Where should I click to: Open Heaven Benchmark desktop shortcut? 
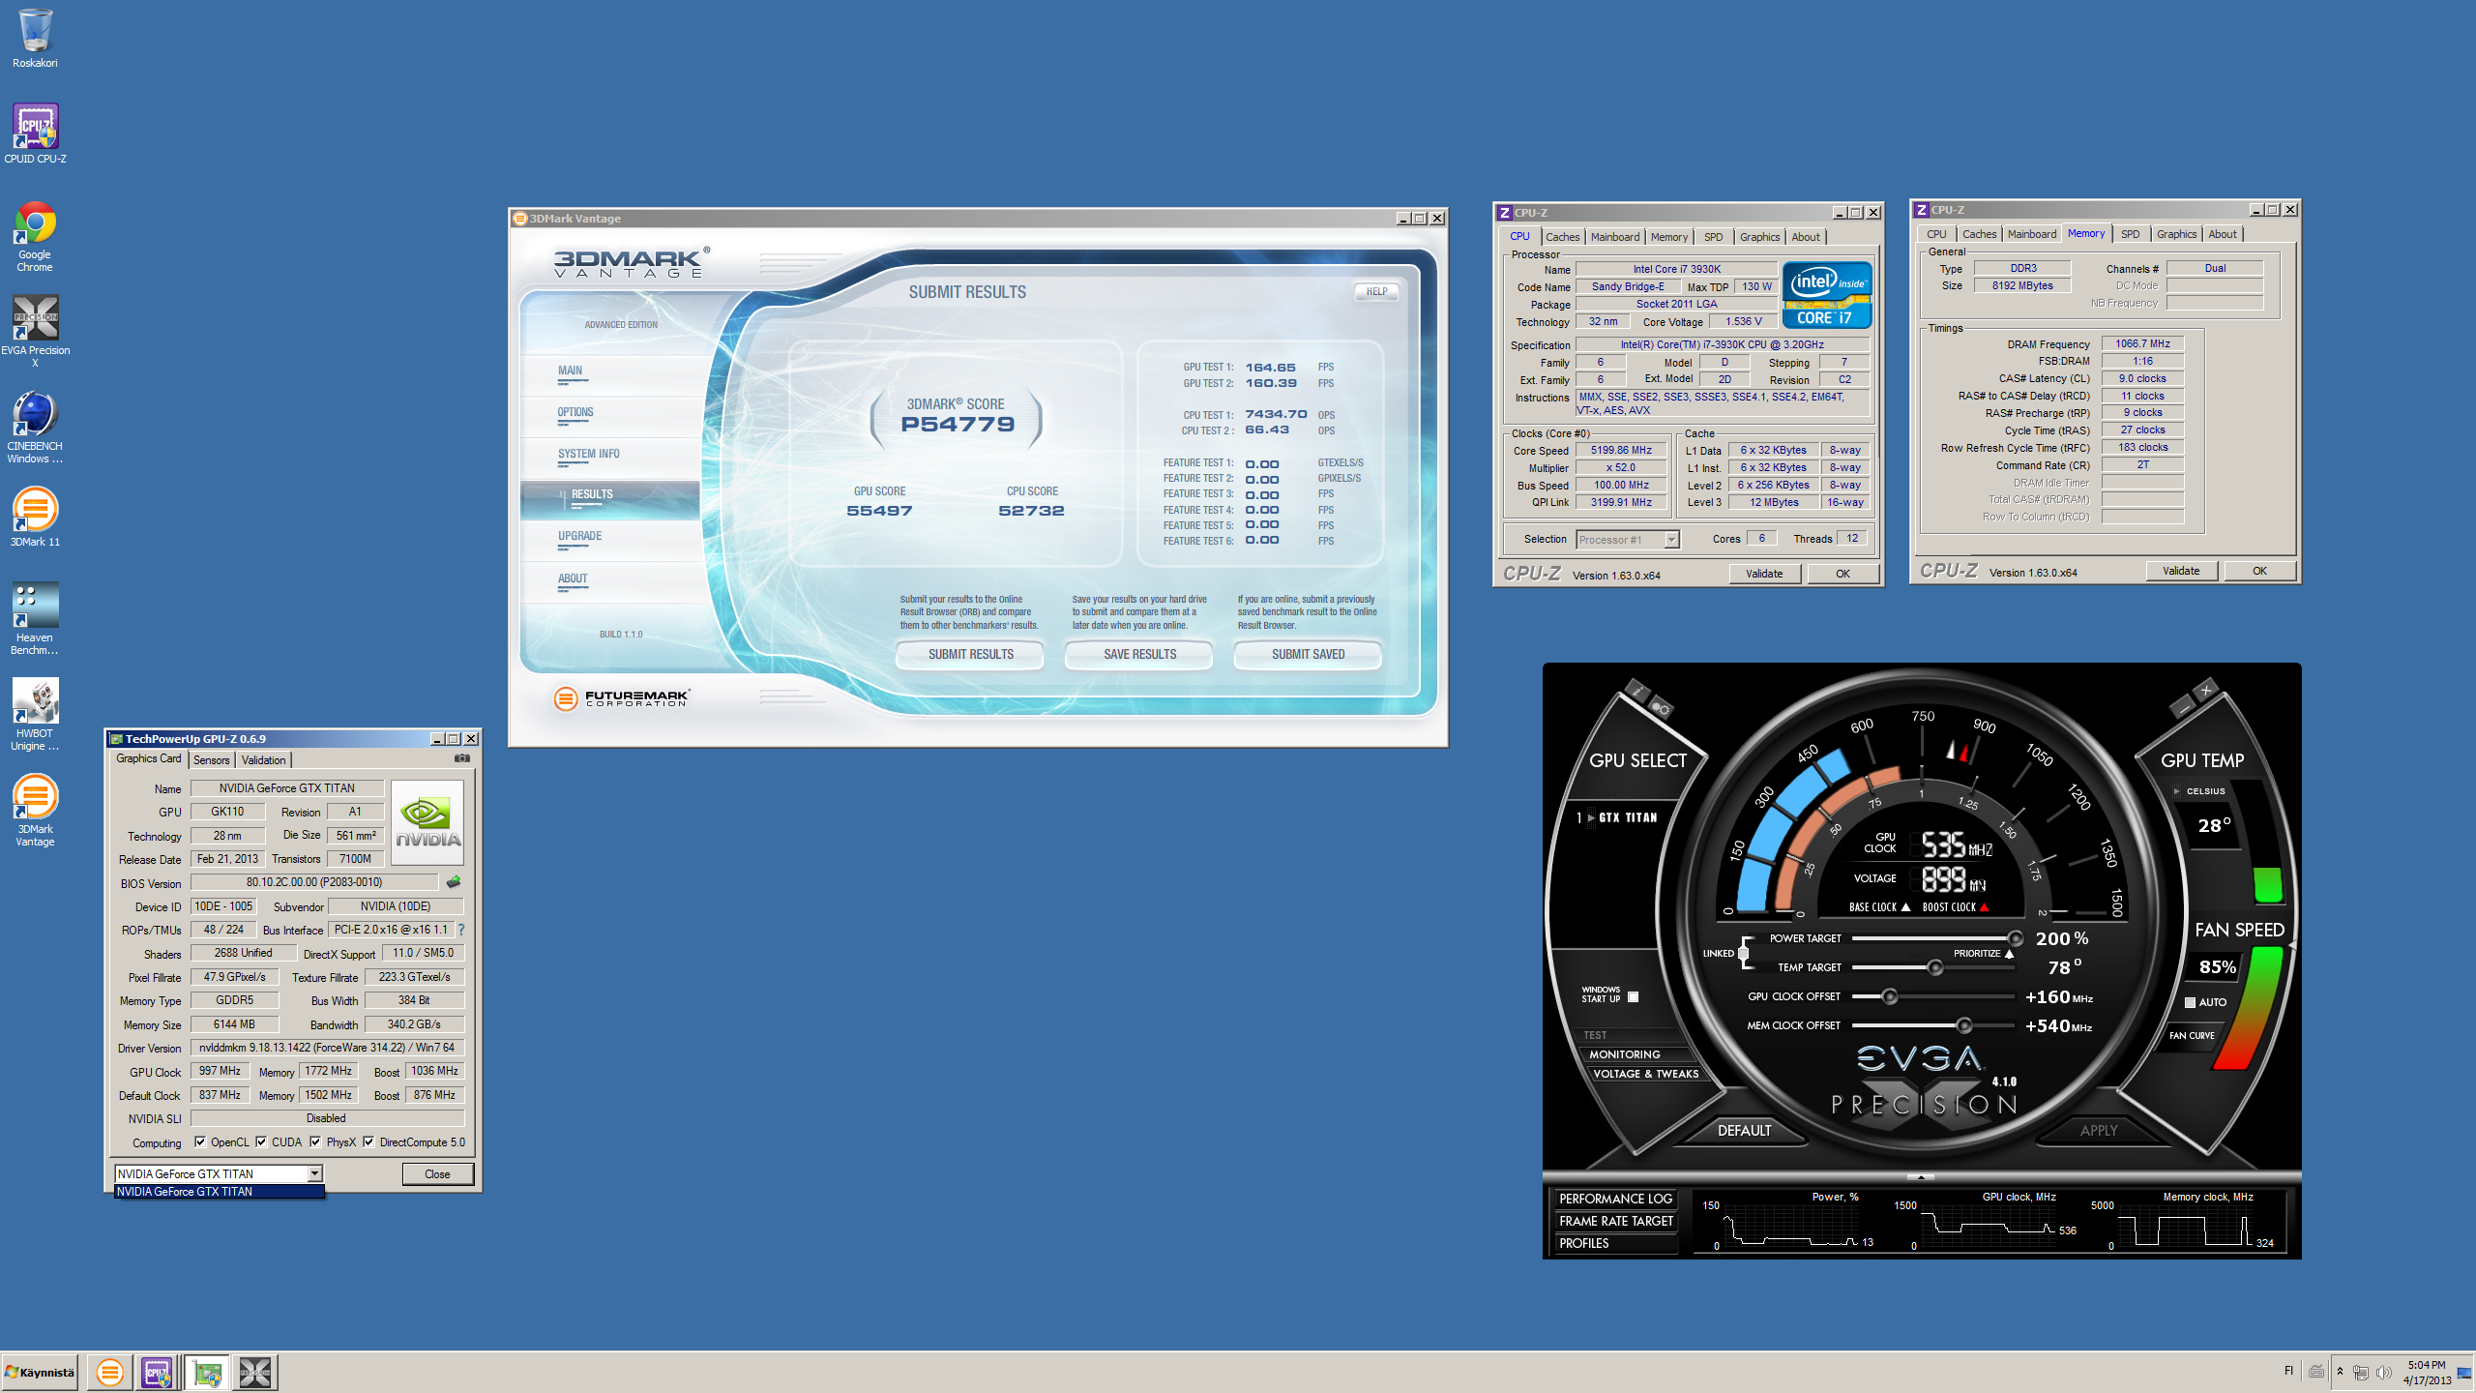click(35, 618)
